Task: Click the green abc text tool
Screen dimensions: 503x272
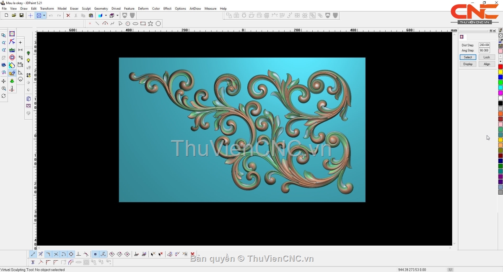Action: point(12,50)
